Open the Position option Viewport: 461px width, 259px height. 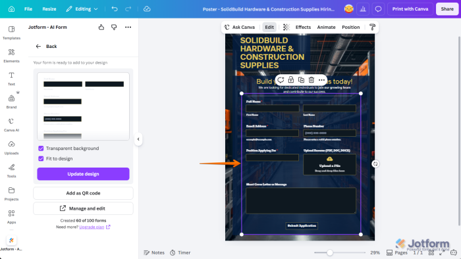[x=350, y=27]
